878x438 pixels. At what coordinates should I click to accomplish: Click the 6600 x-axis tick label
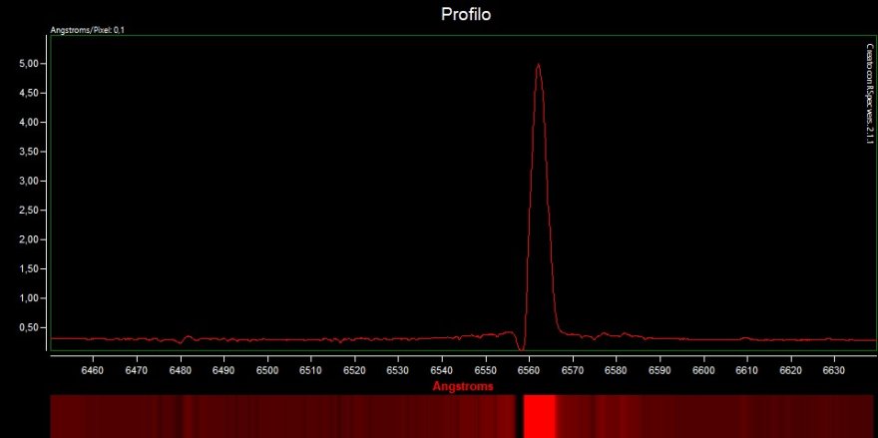click(x=703, y=370)
